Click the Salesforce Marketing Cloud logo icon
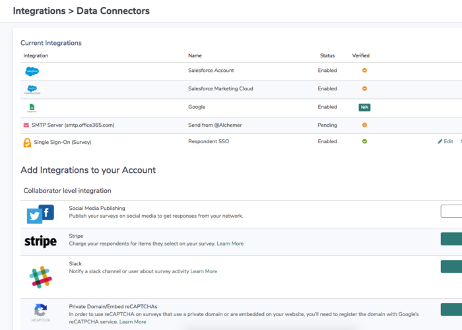 (x=32, y=90)
